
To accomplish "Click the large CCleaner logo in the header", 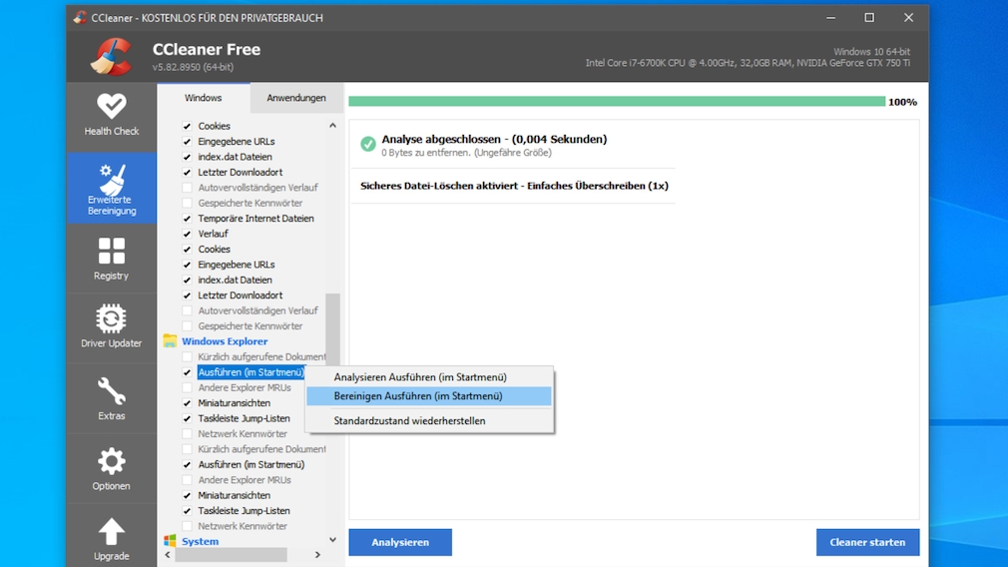I will (x=111, y=57).
